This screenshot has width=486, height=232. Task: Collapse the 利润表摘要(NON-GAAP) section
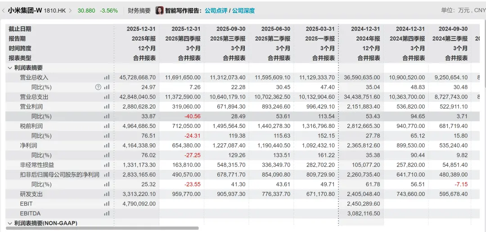10,223
